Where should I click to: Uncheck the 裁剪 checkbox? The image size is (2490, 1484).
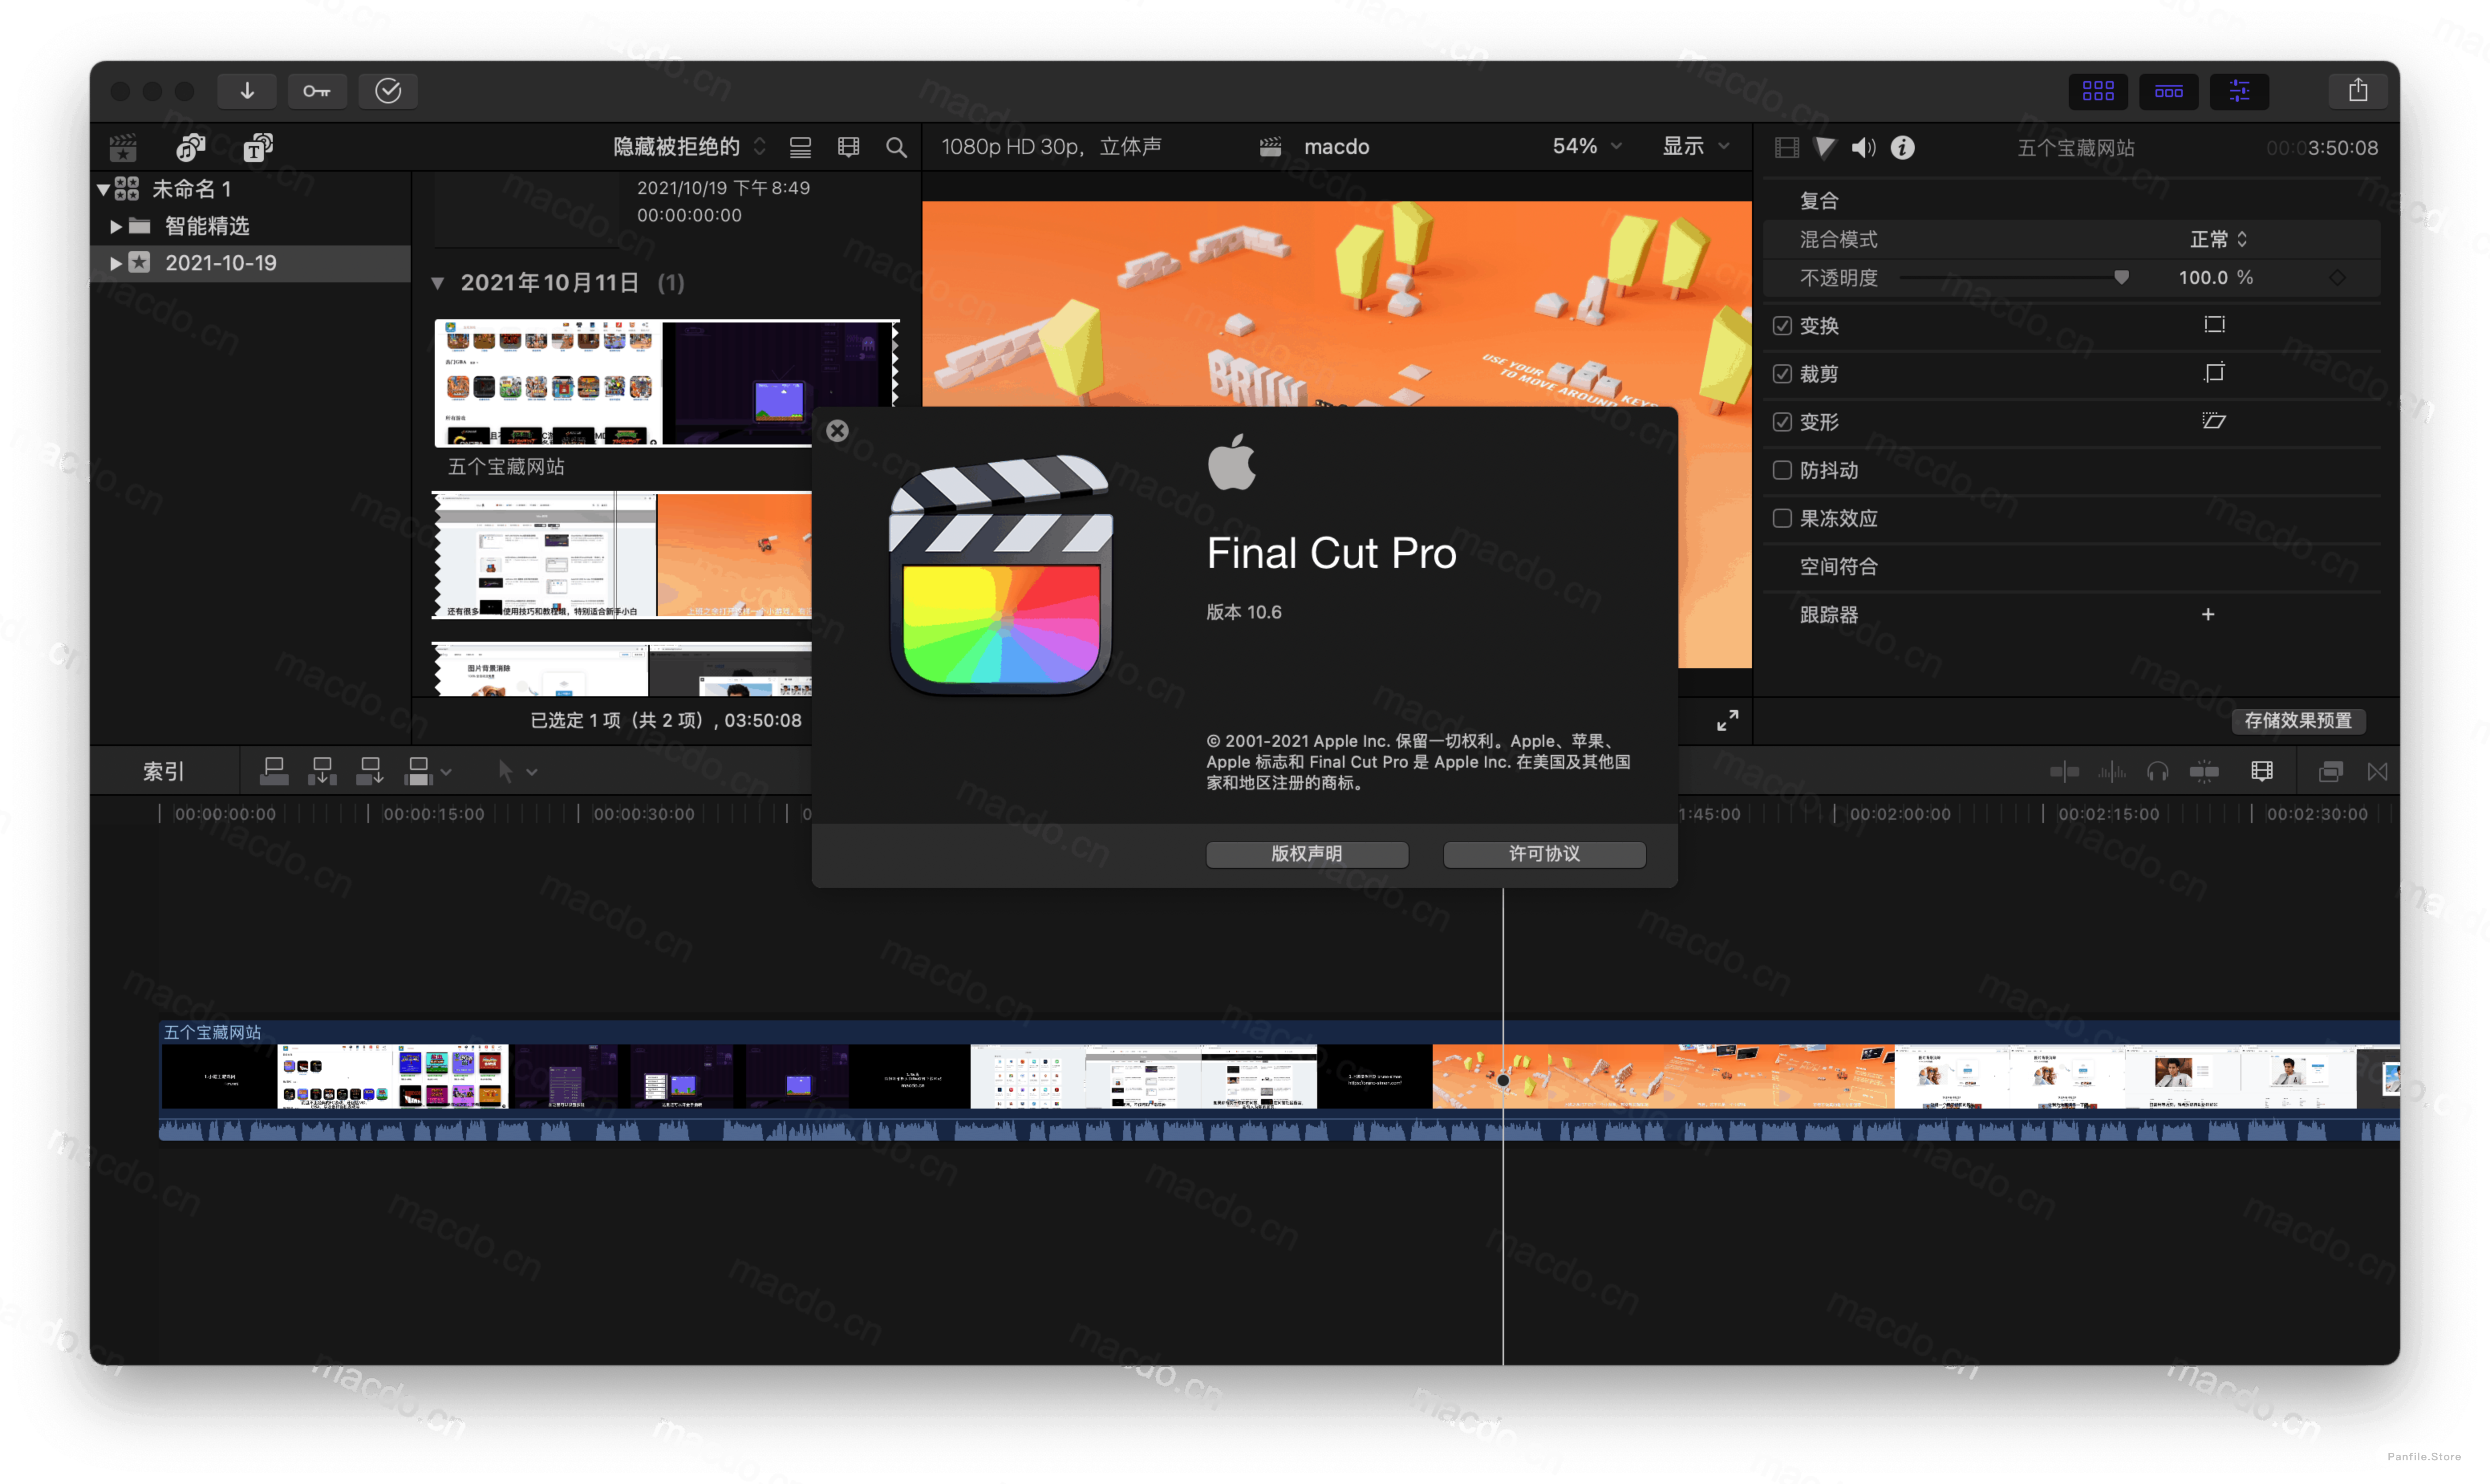point(1782,374)
